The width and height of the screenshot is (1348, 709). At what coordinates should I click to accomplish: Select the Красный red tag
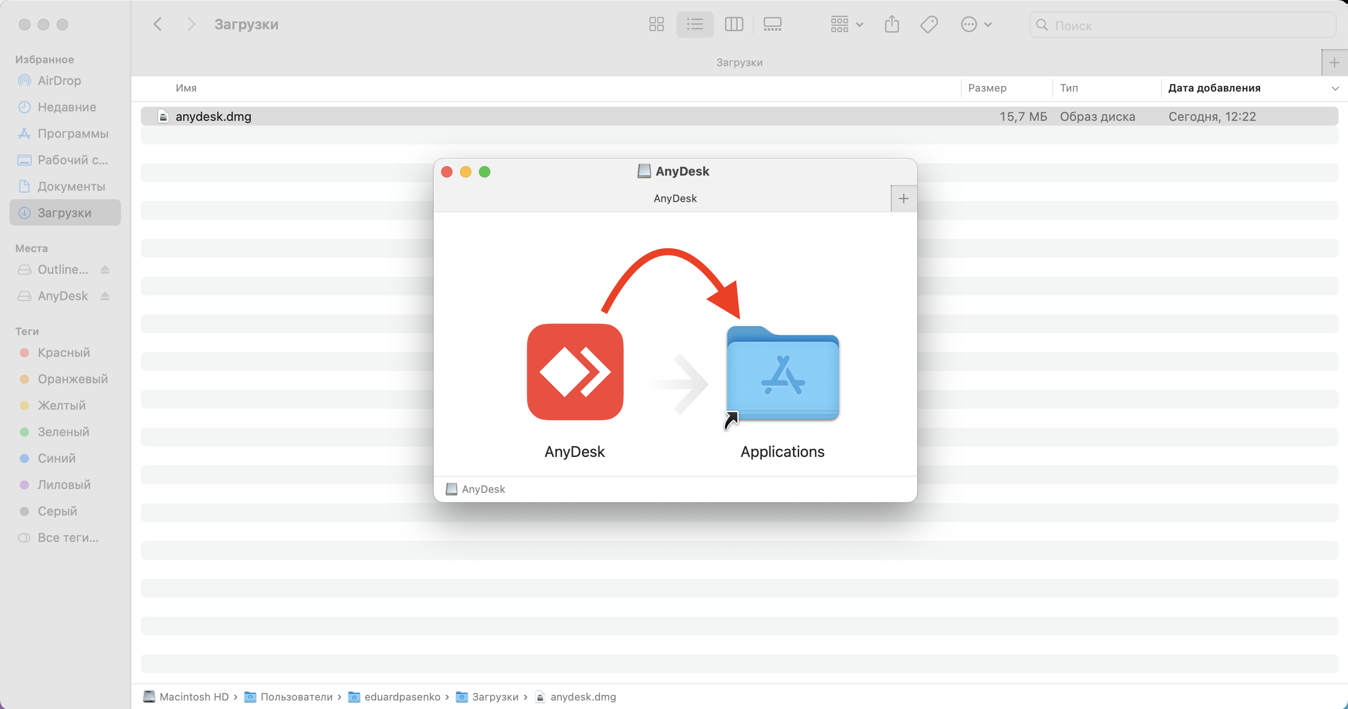(x=63, y=353)
